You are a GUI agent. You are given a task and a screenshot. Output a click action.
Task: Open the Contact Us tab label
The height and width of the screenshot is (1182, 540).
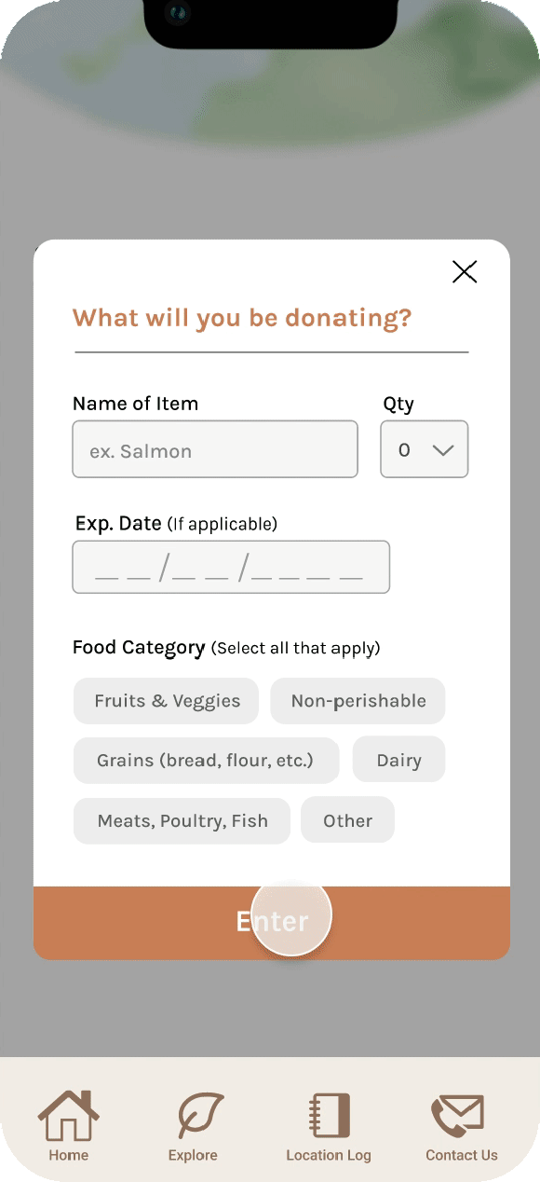[x=462, y=1155]
